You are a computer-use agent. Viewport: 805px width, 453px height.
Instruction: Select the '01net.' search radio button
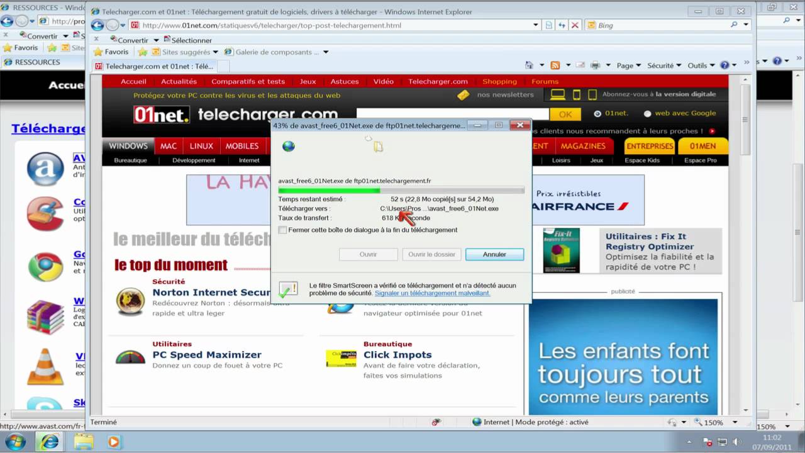pos(597,114)
